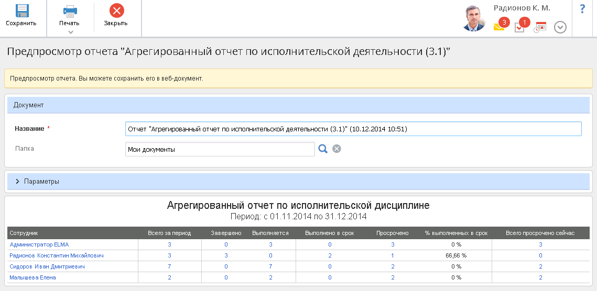
Task: Click the Папка field with Мои документы
Action: pos(220,149)
